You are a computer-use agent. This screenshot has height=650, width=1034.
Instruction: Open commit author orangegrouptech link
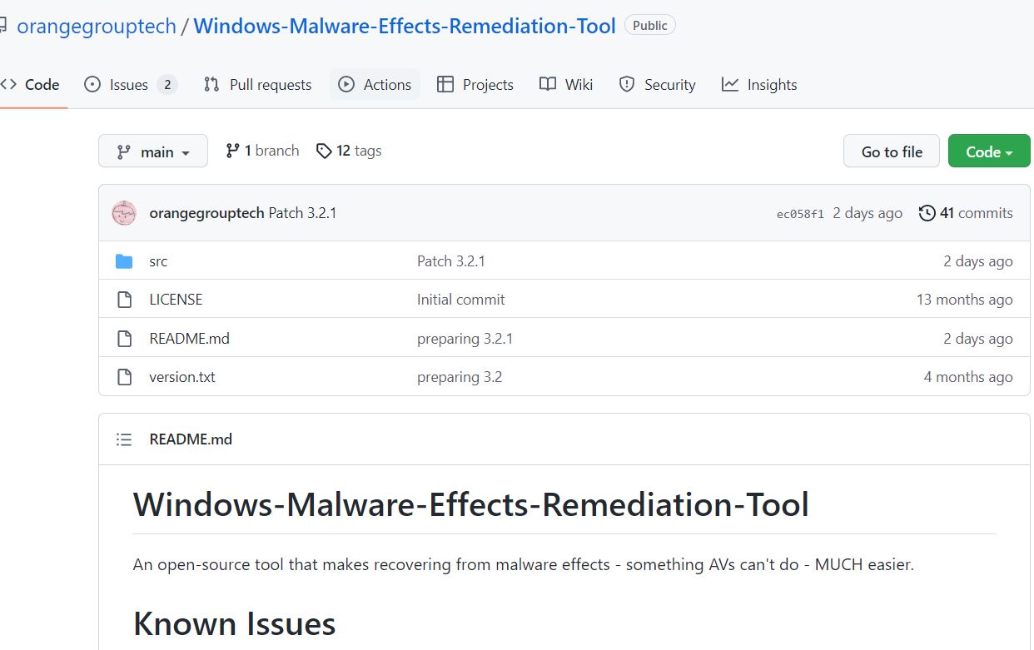[206, 213]
